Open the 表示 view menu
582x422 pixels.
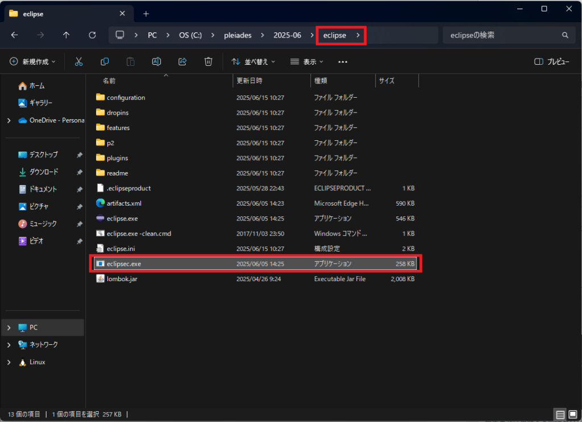(x=306, y=61)
